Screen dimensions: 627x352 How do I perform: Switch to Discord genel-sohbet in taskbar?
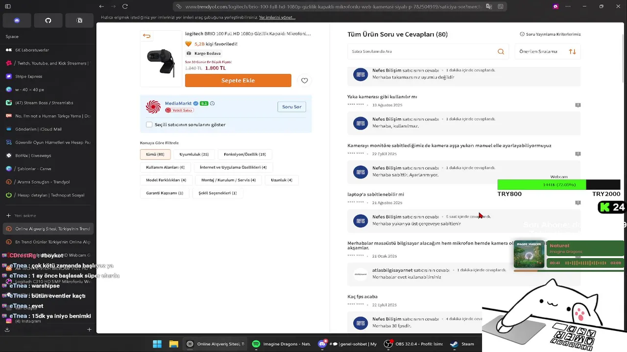[348, 344]
